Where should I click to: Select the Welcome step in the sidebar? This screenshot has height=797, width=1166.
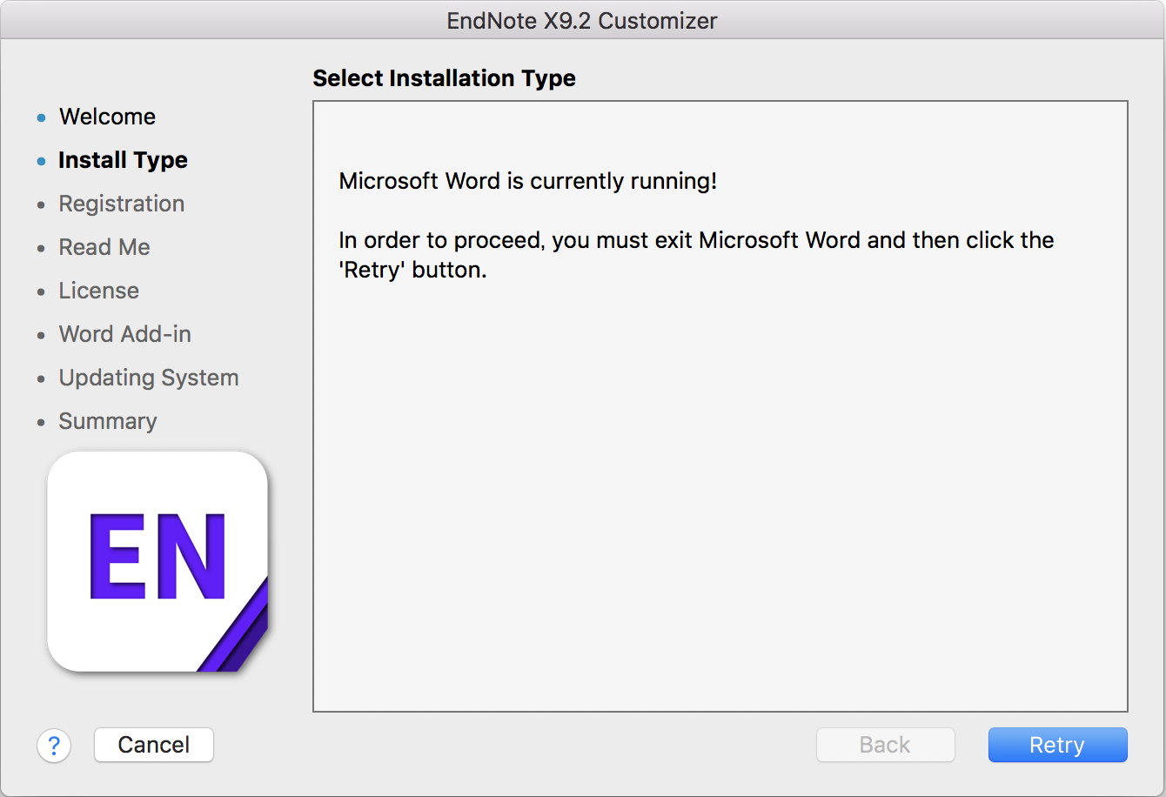click(107, 117)
